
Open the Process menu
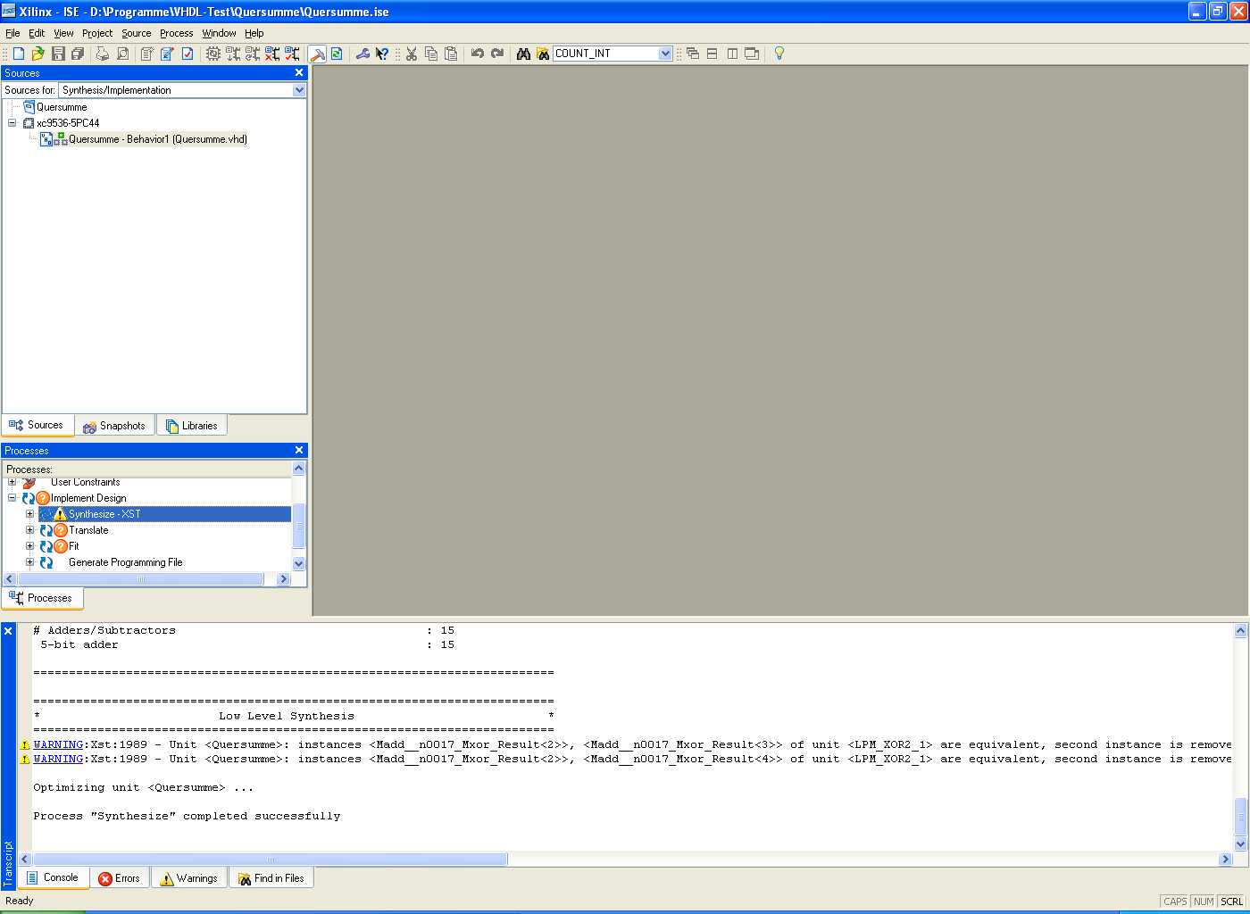(177, 33)
